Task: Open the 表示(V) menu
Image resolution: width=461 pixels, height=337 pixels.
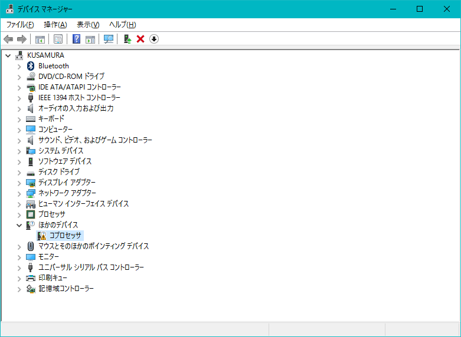Action: click(x=88, y=25)
